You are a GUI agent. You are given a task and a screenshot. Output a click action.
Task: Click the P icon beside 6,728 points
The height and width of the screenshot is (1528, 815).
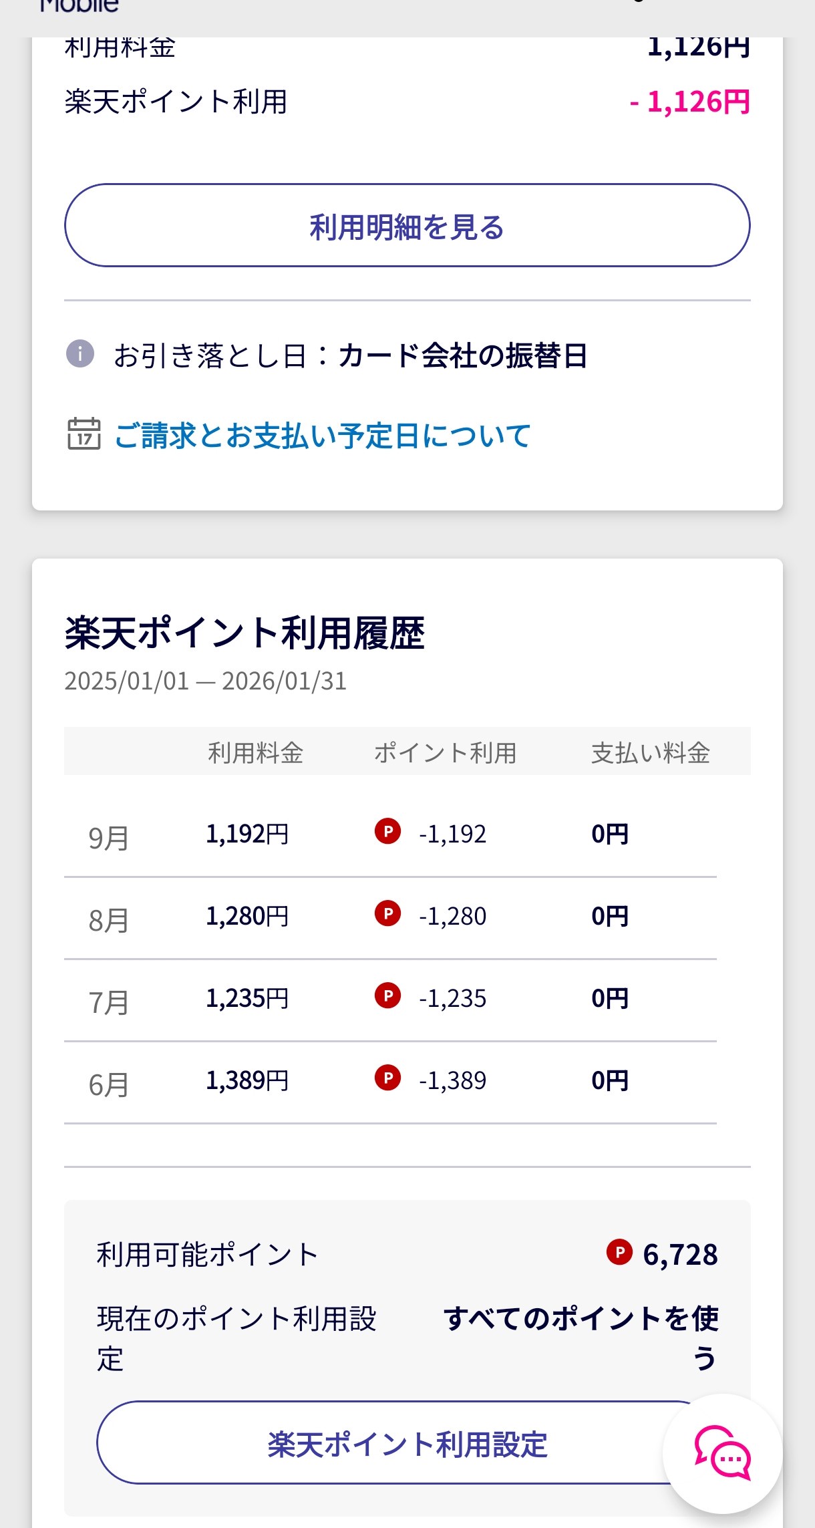click(x=619, y=1251)
